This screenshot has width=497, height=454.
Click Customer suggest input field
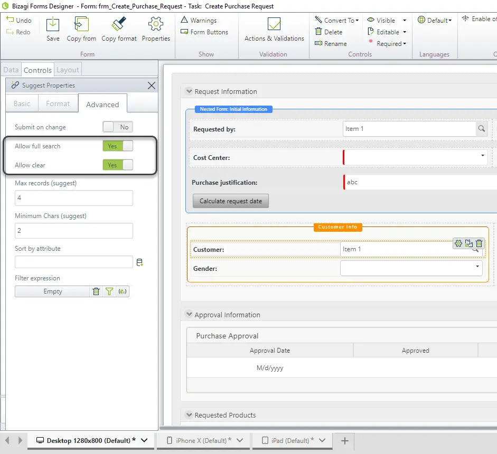point(411,249)
